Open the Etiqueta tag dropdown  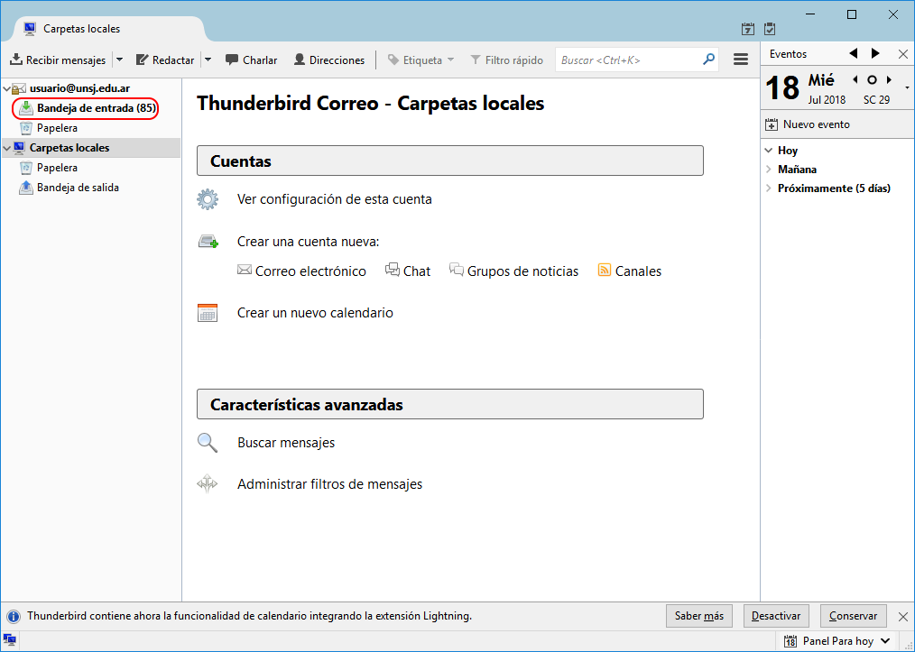point(421,60)
